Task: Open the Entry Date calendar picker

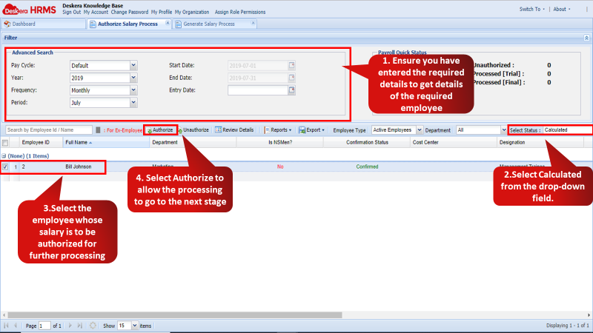Action: click(291, 90)
